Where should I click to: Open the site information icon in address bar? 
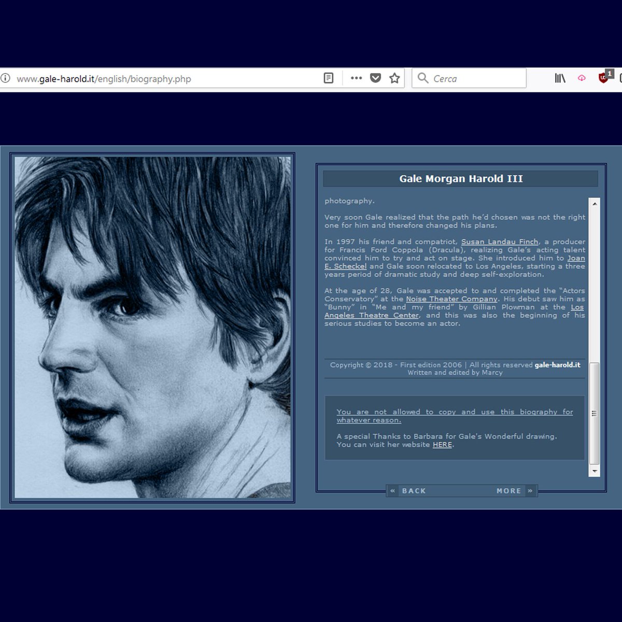tap(5, 78)
